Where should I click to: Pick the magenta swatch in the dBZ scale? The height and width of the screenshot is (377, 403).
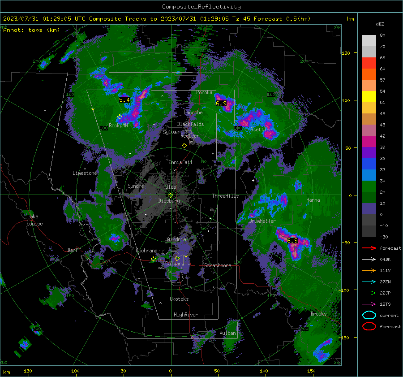tap(369, 141)
